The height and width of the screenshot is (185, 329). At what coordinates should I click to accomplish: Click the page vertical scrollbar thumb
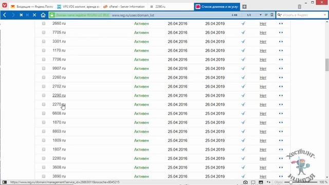pyautogui.click(x=327, y=65)
